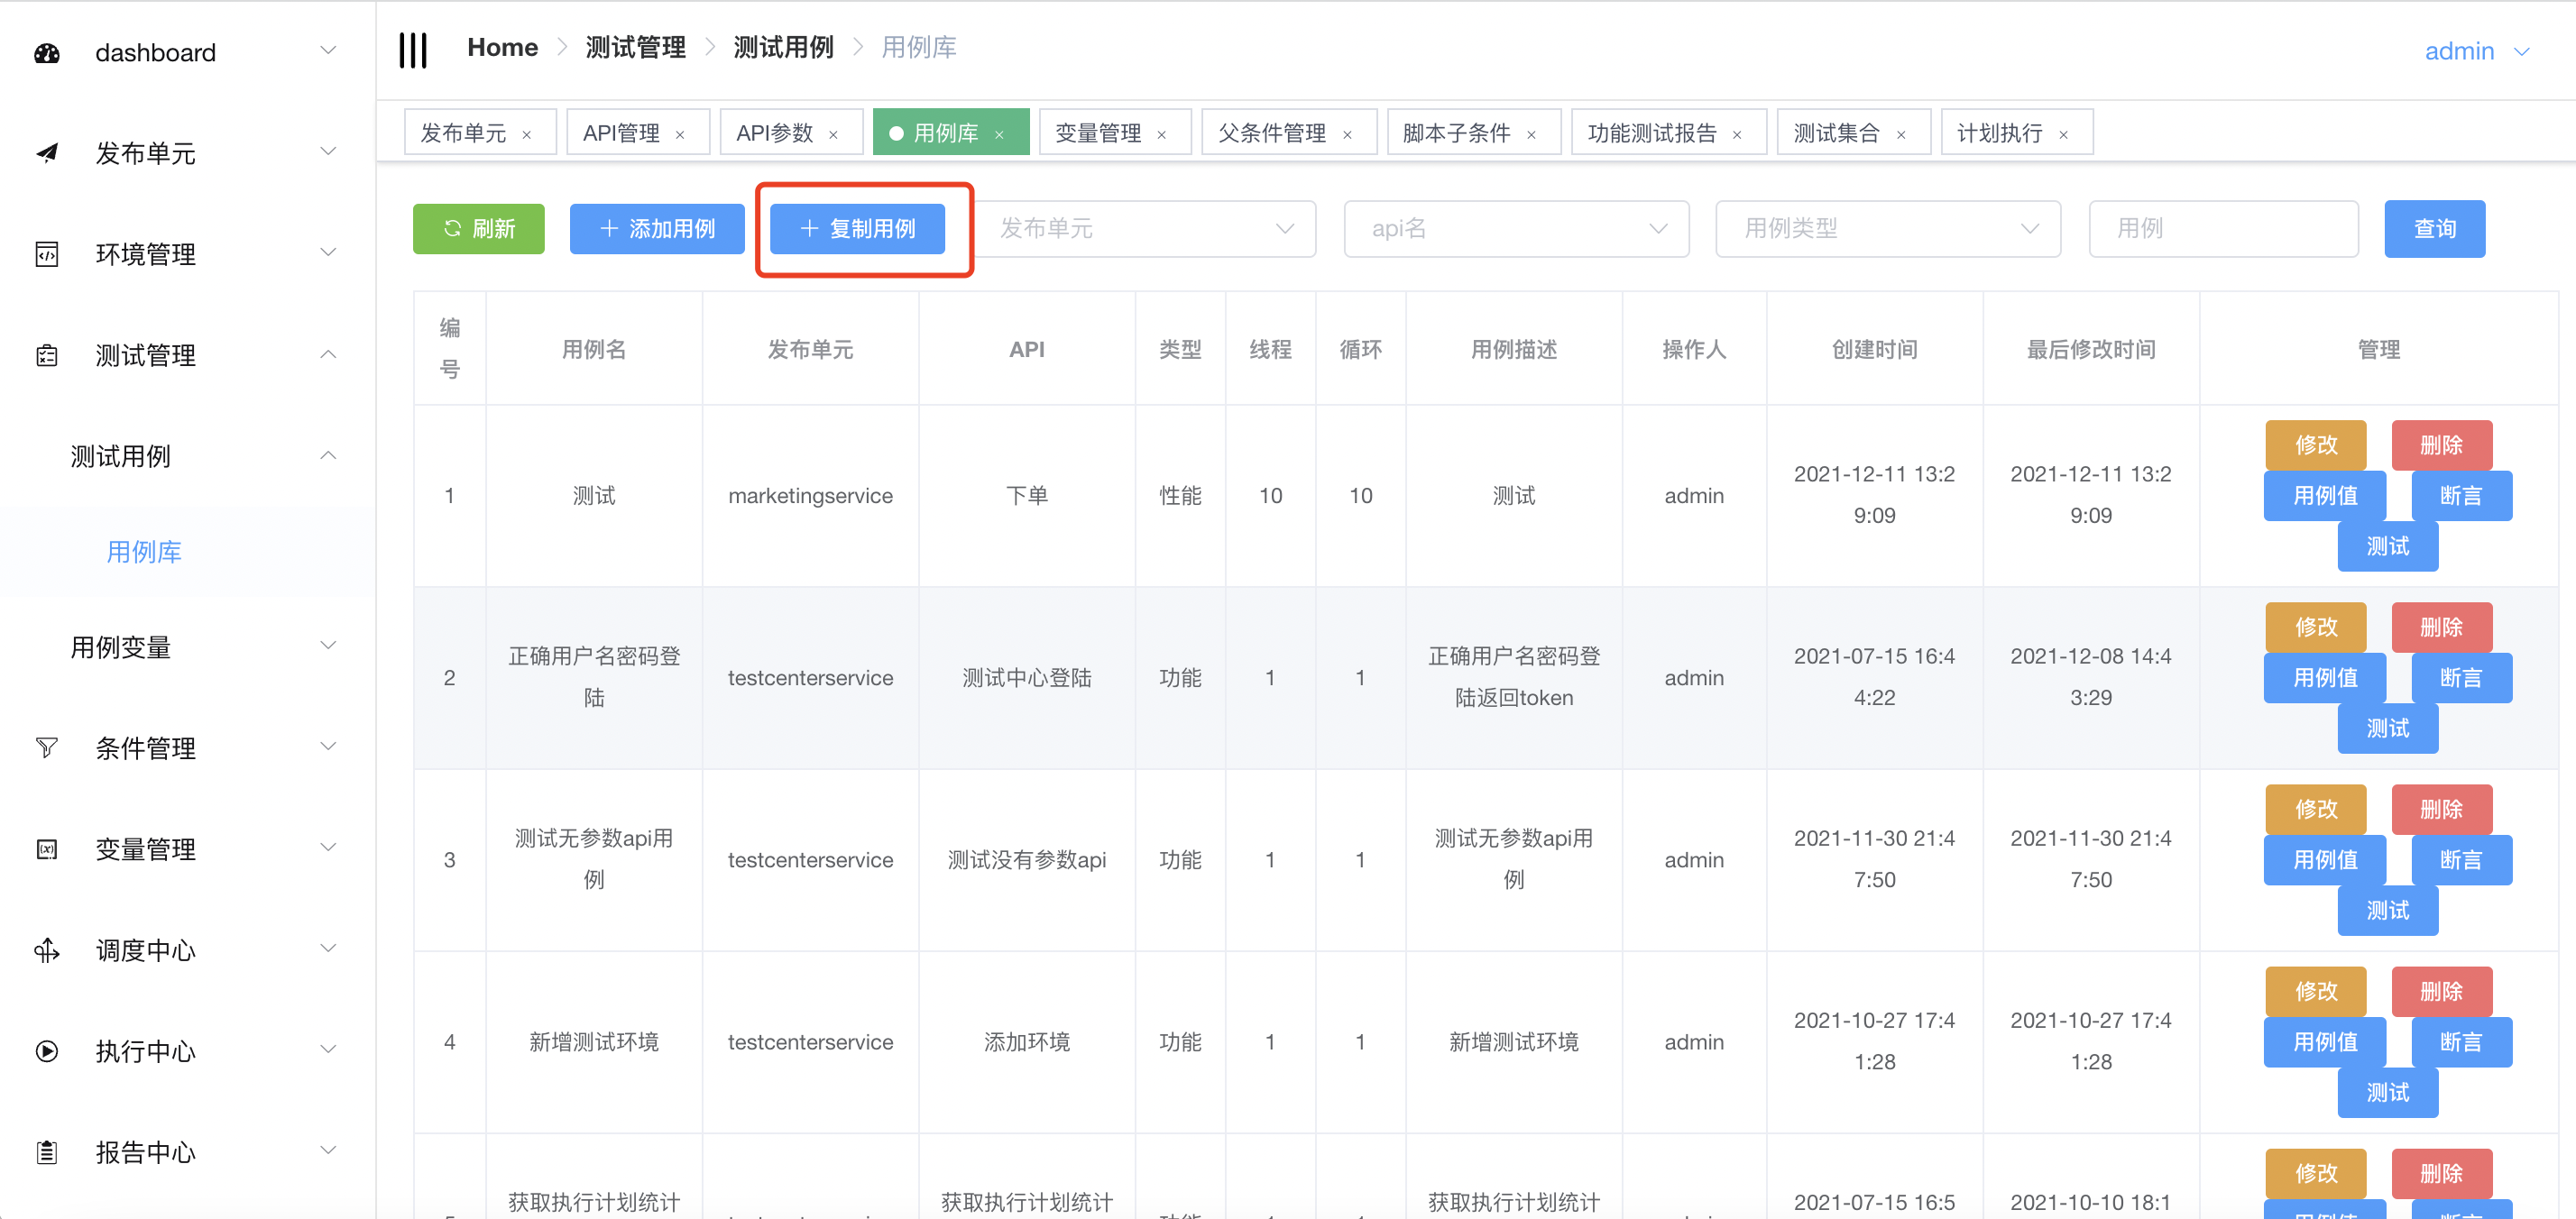Click the 调度中心 sidebar icon
Viewport: 2576px width, 1219px height.
(47, 950)
